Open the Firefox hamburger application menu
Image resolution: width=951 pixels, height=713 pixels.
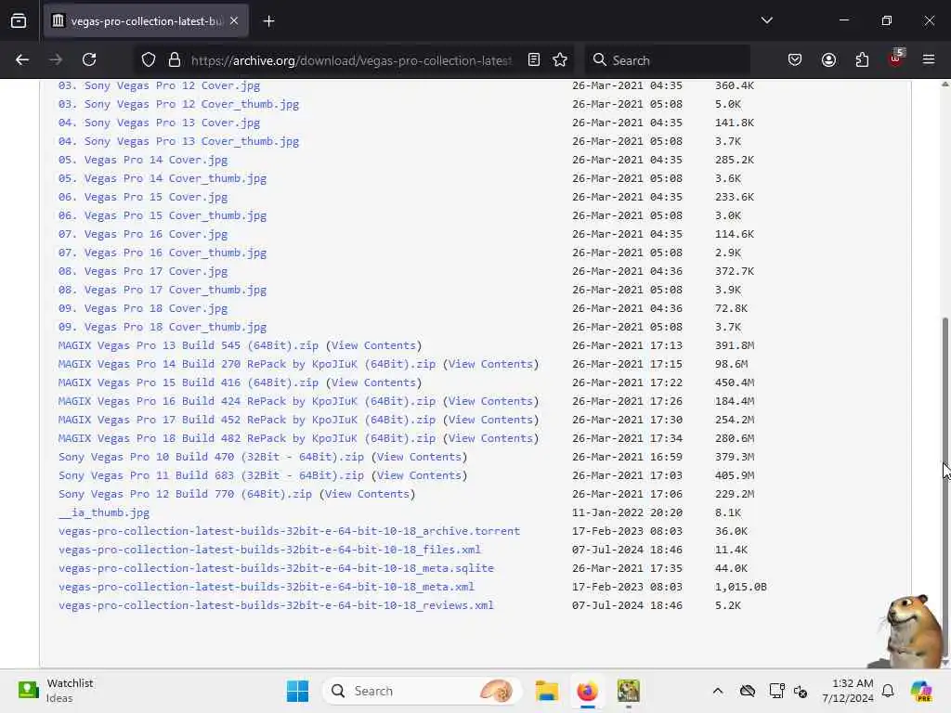point(928,59)
